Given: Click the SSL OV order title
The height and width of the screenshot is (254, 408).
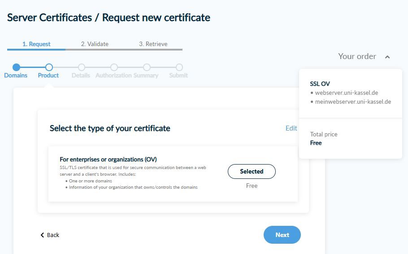Looking at the screenshot, I should [x=320, y=84].
